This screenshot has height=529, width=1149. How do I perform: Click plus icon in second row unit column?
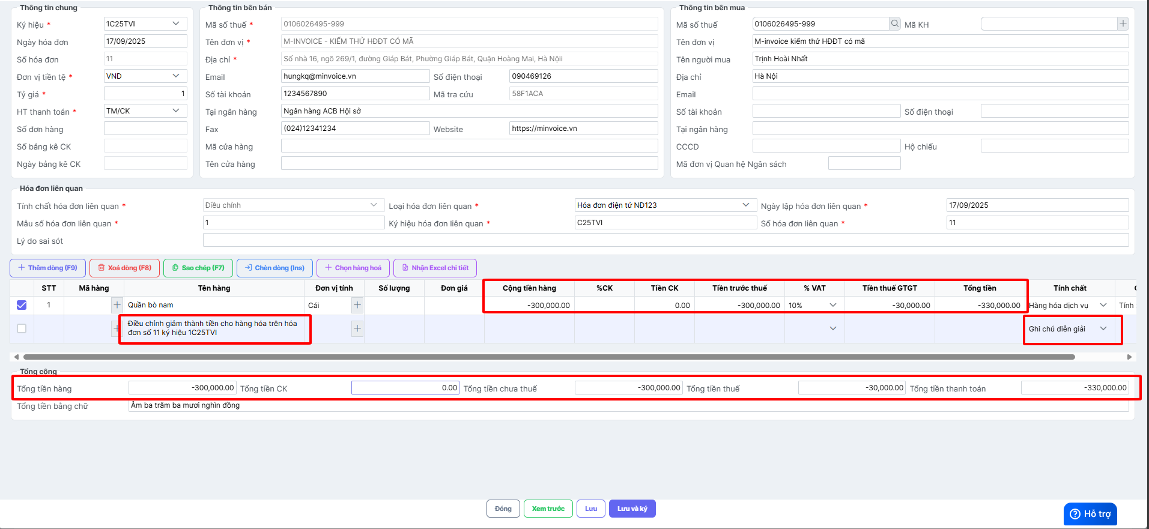[357, 328]
